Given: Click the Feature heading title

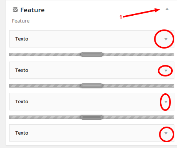Looking at the screenshot, I should (x=32, y=10).
